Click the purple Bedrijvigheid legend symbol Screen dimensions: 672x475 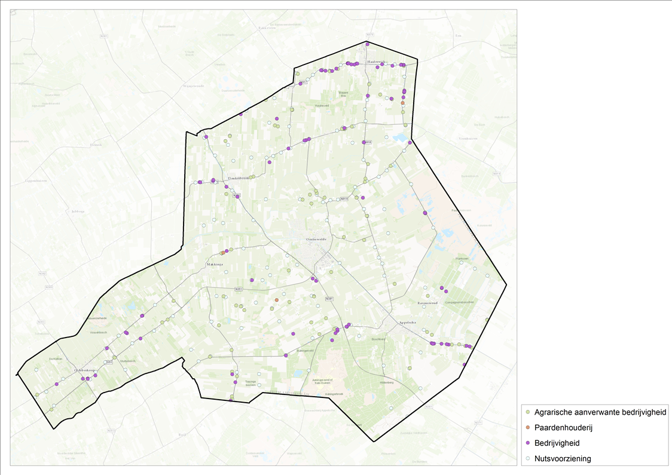528,443
